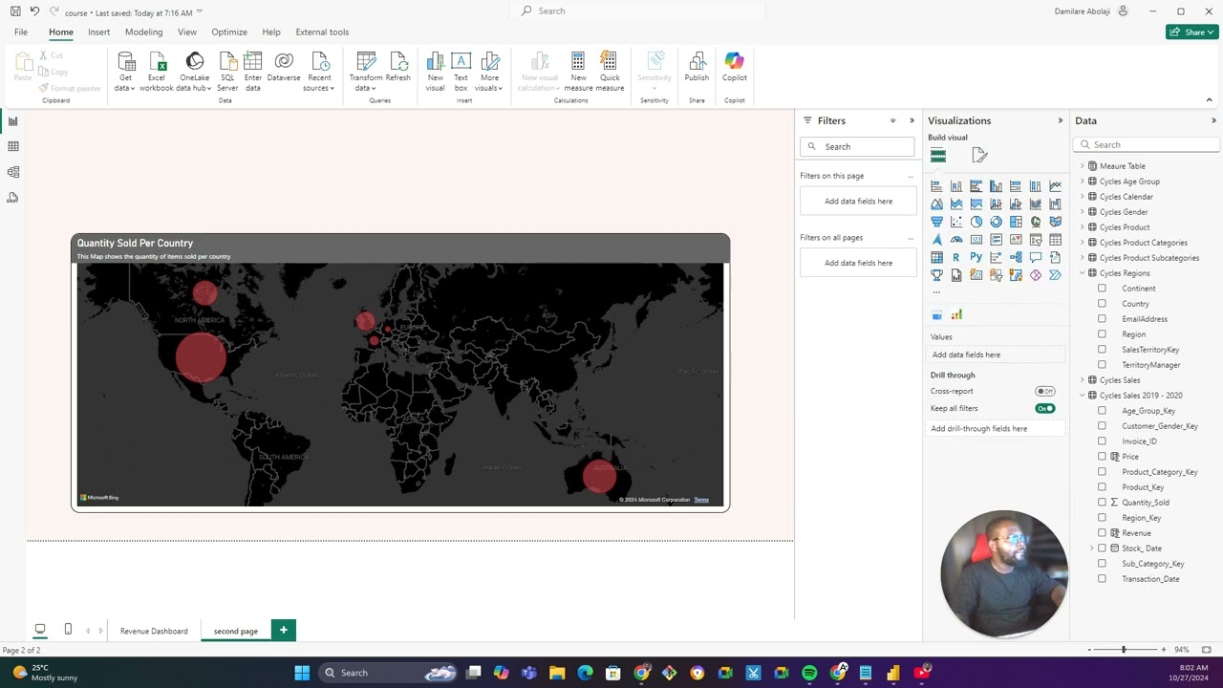Switch to Format visual pane icon
1223x688 pixels.
tap(979, 156)
